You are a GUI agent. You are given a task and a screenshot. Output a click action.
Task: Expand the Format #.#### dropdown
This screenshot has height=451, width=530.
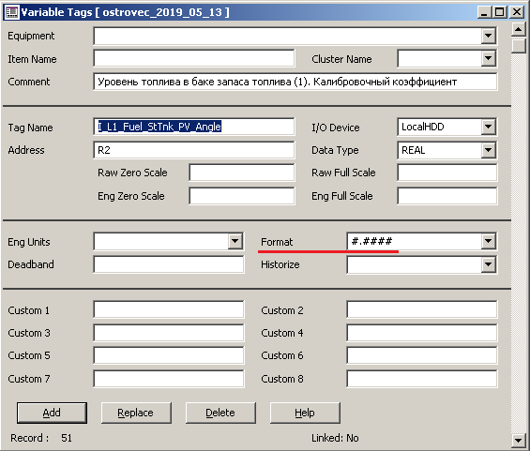coord(488,241)
